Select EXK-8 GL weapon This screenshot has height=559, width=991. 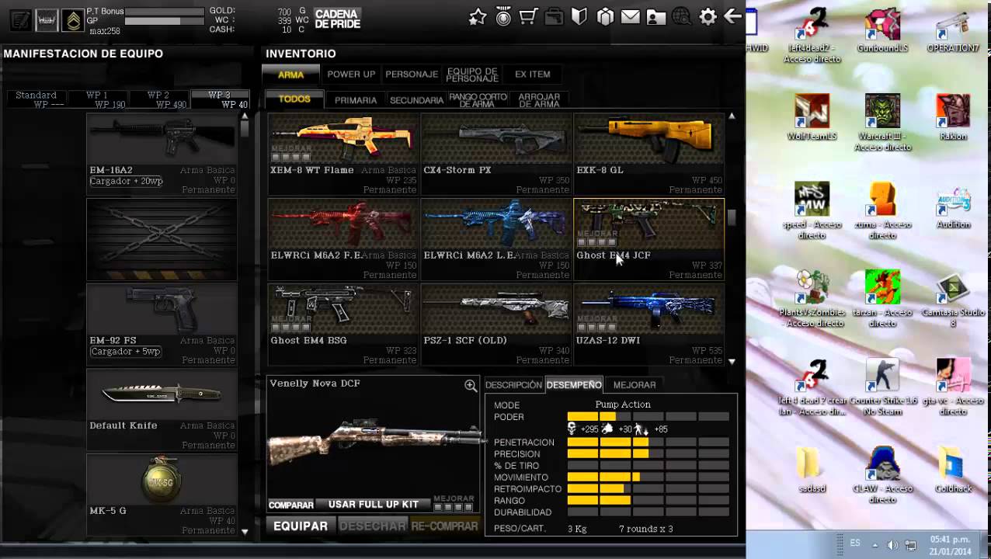(649, 154)
